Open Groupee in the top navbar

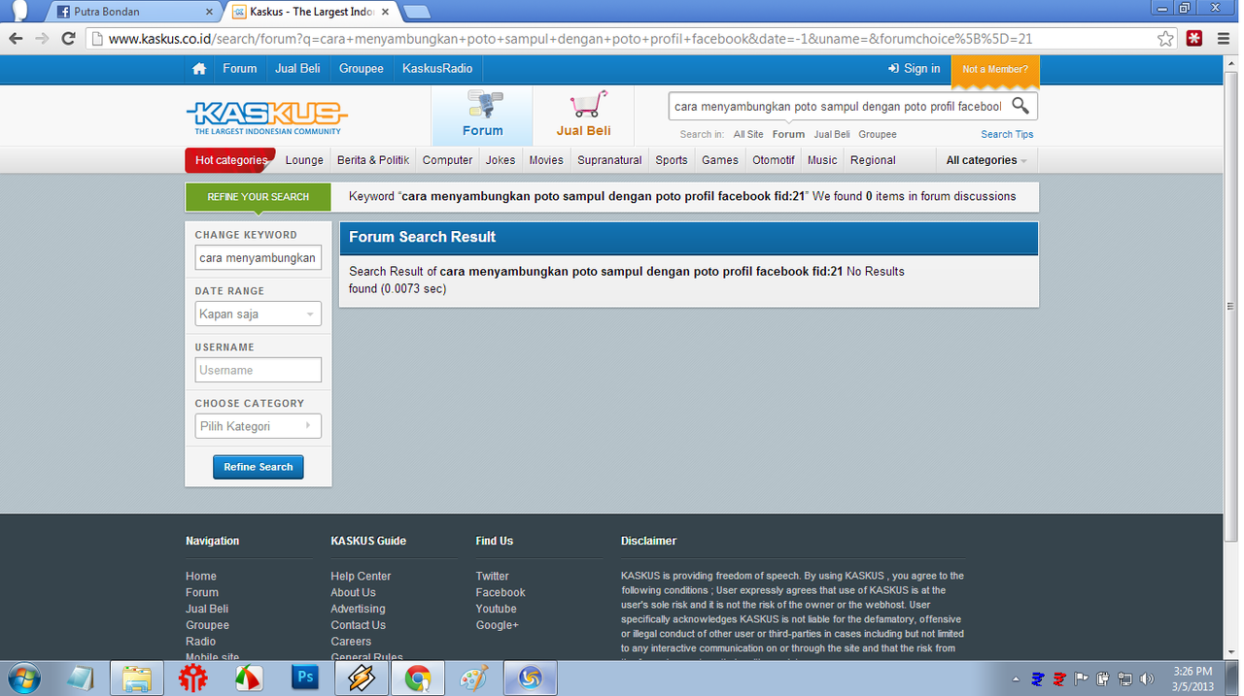(362, 69)
